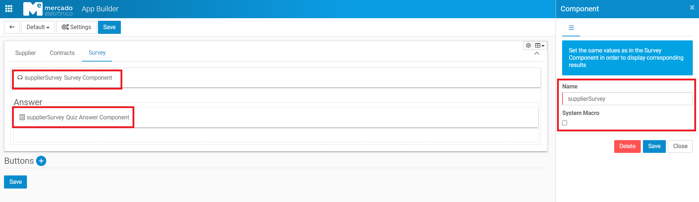
Task: Click the Name input field
Action: coord(627,99)
